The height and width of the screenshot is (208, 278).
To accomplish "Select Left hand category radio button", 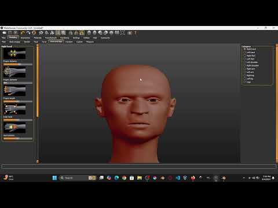I will [245, 53].
